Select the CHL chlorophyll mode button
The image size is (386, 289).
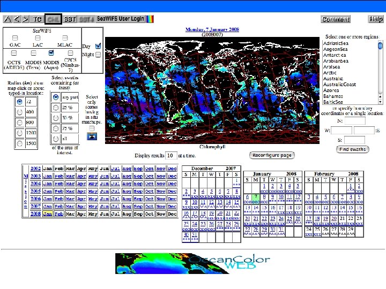[x=53, y=19]
